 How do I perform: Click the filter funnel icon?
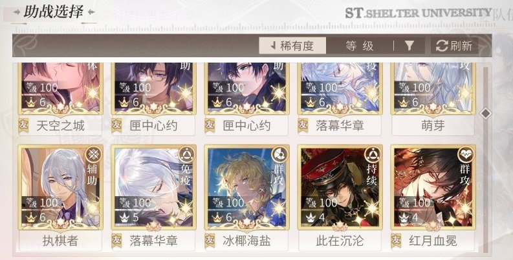(409, 46)
